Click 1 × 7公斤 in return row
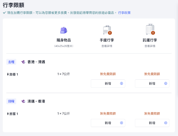Screen dimensions: 178x136 64,114
